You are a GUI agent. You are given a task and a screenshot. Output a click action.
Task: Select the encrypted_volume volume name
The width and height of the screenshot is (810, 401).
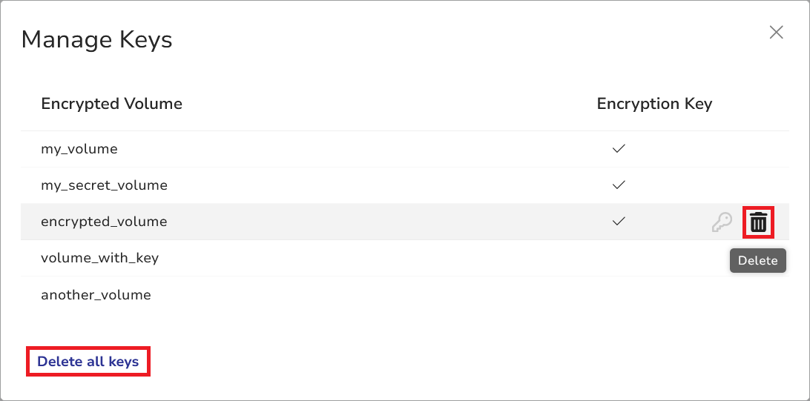click(x=104, y=222)
